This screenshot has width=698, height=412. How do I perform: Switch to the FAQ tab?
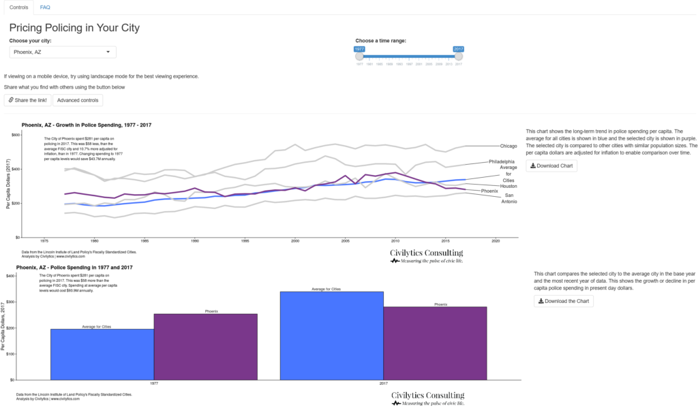(45, 7)
